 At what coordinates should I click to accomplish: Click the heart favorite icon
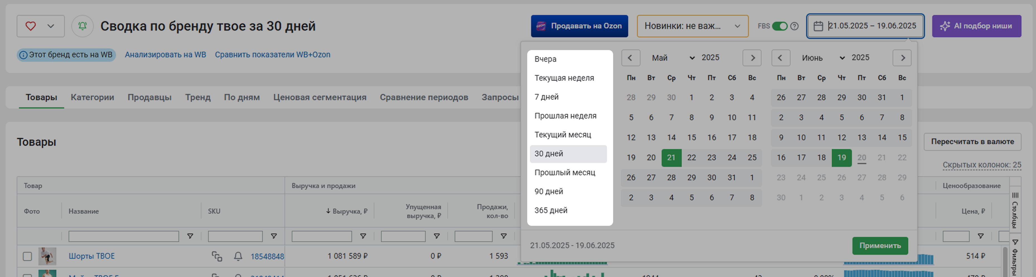(31, 26)
